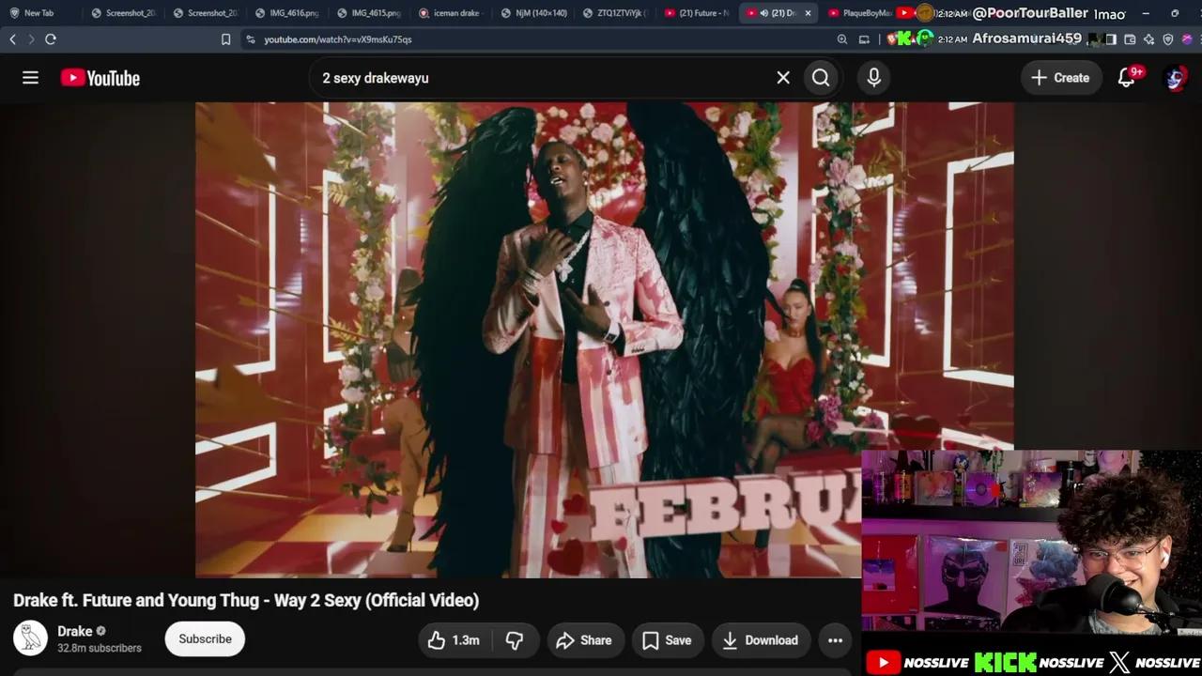Open the YouTube guide hamburger menu
The height and width of the screenshot is (676, 1202).
coord(30,78)
